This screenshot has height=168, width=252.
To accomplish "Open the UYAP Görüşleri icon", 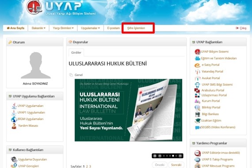I will point(14,166).
